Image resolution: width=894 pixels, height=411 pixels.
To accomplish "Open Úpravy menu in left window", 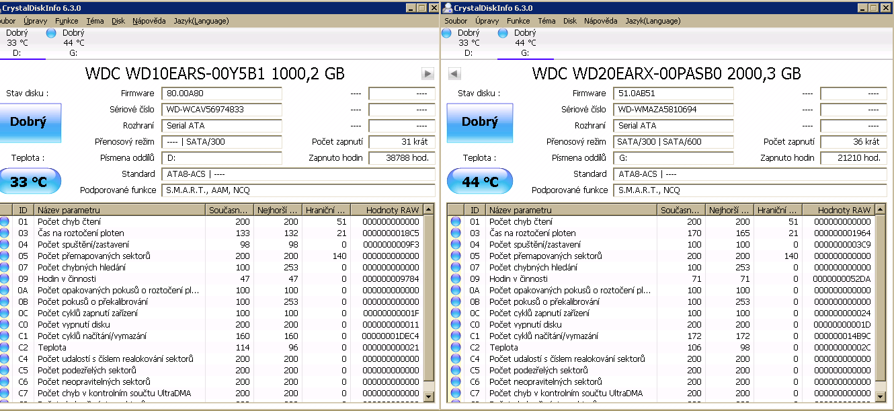I will 35,21.
